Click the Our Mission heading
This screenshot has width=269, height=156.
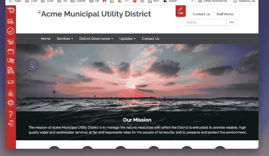(137, 120)
